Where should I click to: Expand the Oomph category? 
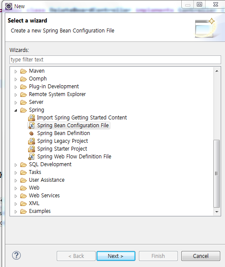tap(16, 79)
